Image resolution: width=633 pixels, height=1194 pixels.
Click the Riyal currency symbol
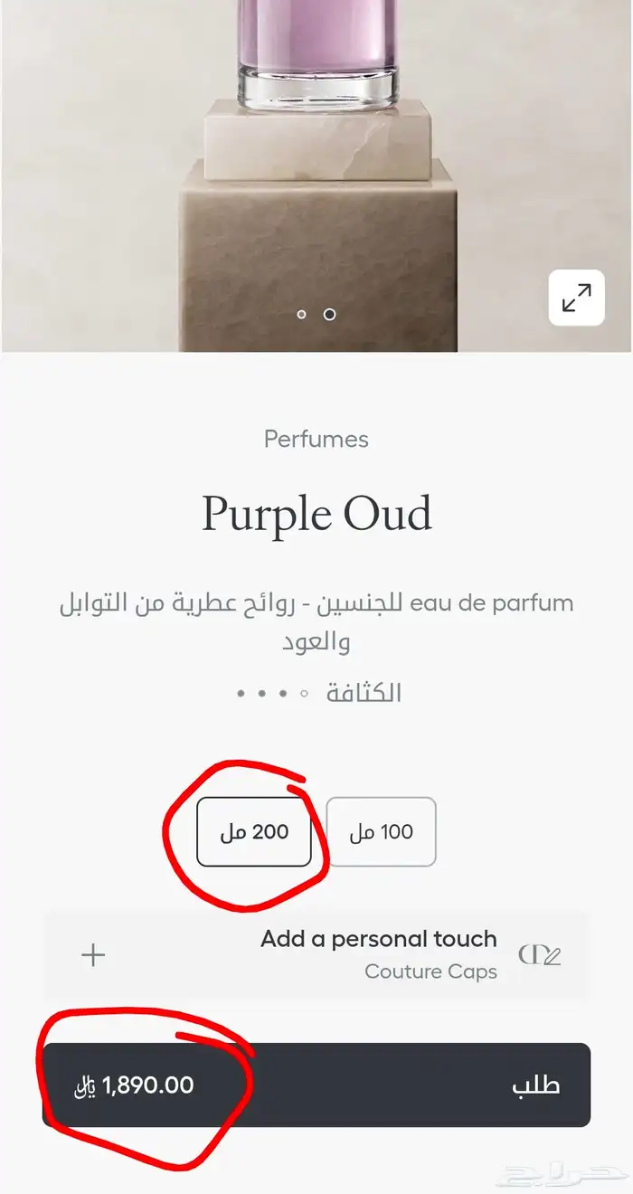85,1085
